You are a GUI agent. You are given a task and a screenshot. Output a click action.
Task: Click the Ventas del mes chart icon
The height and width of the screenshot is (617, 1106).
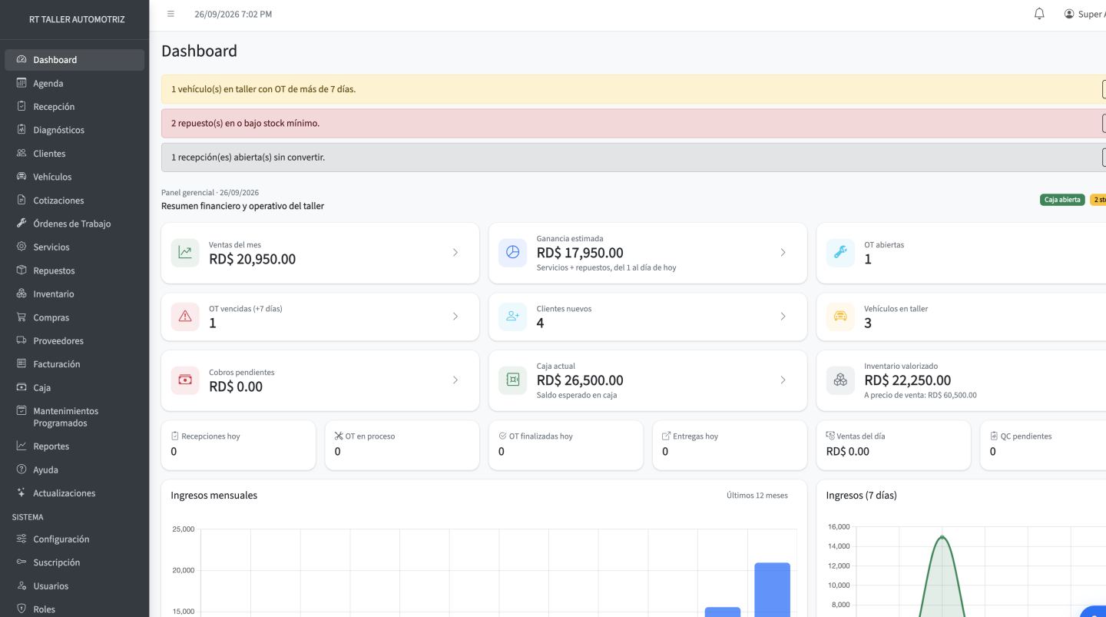(x=185, y=253)
